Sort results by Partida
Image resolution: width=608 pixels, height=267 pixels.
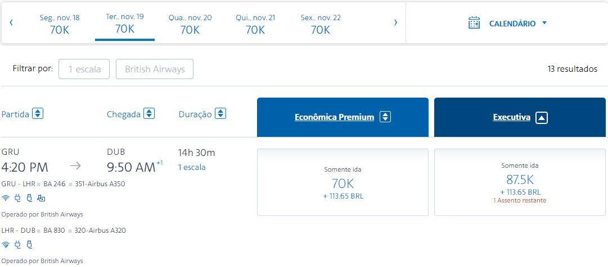tap(38, 113)
